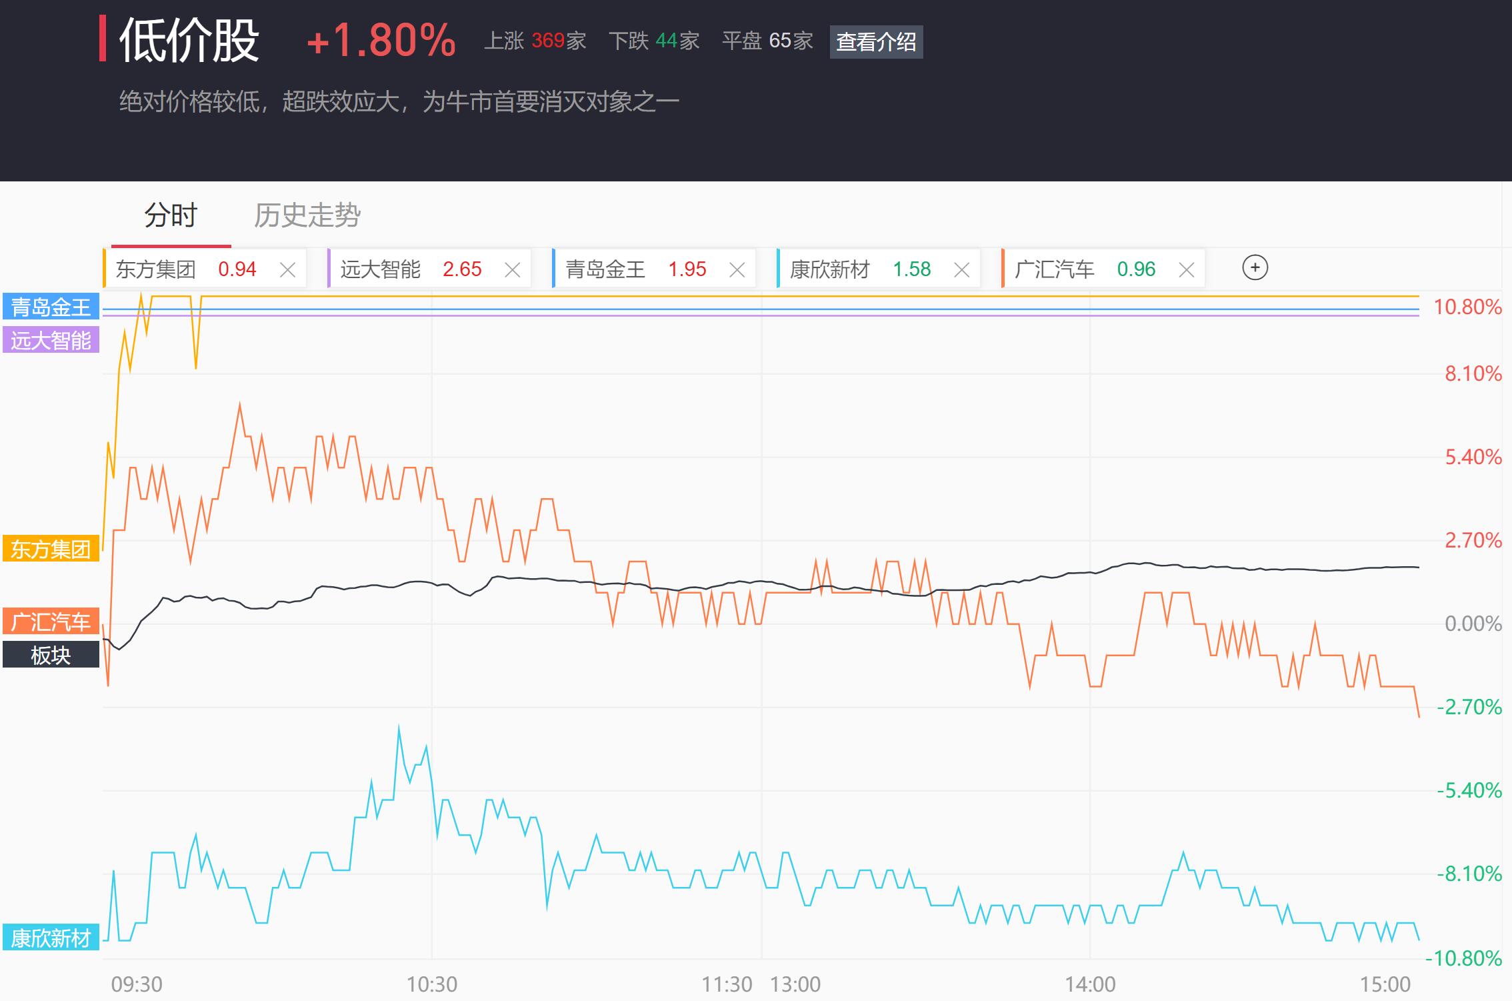Add a stock with the plus icon

[1255, 268]
